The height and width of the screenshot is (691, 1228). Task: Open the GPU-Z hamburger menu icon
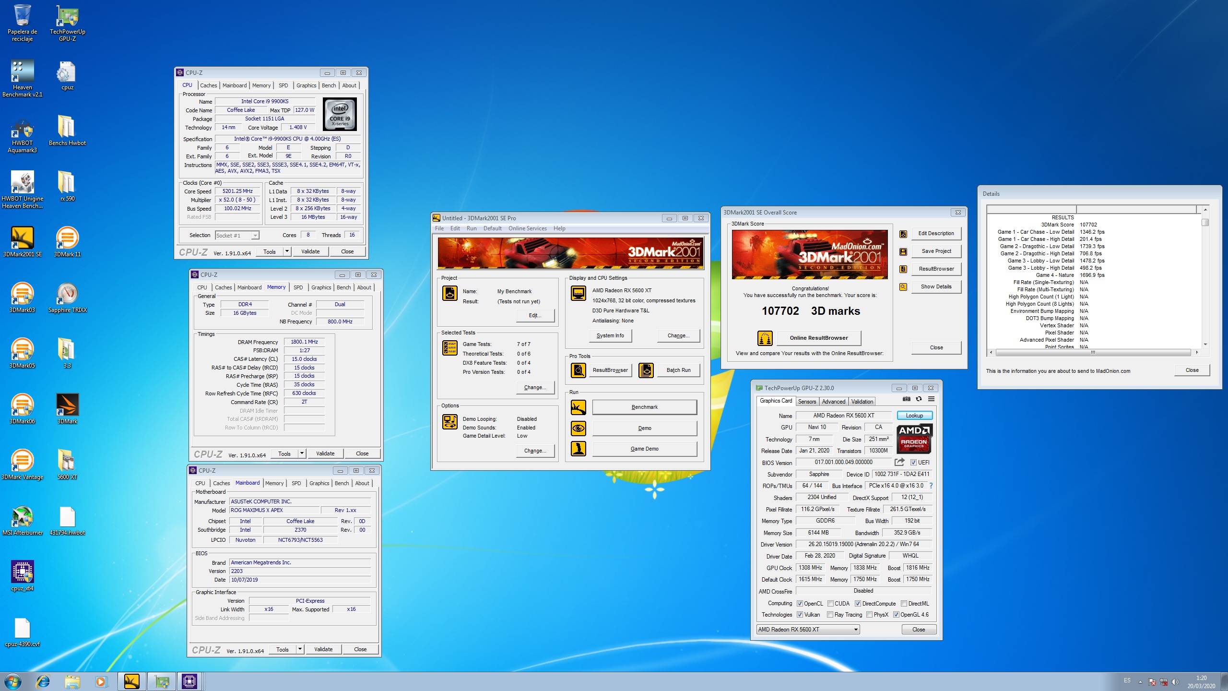click(x=931, y=399)
